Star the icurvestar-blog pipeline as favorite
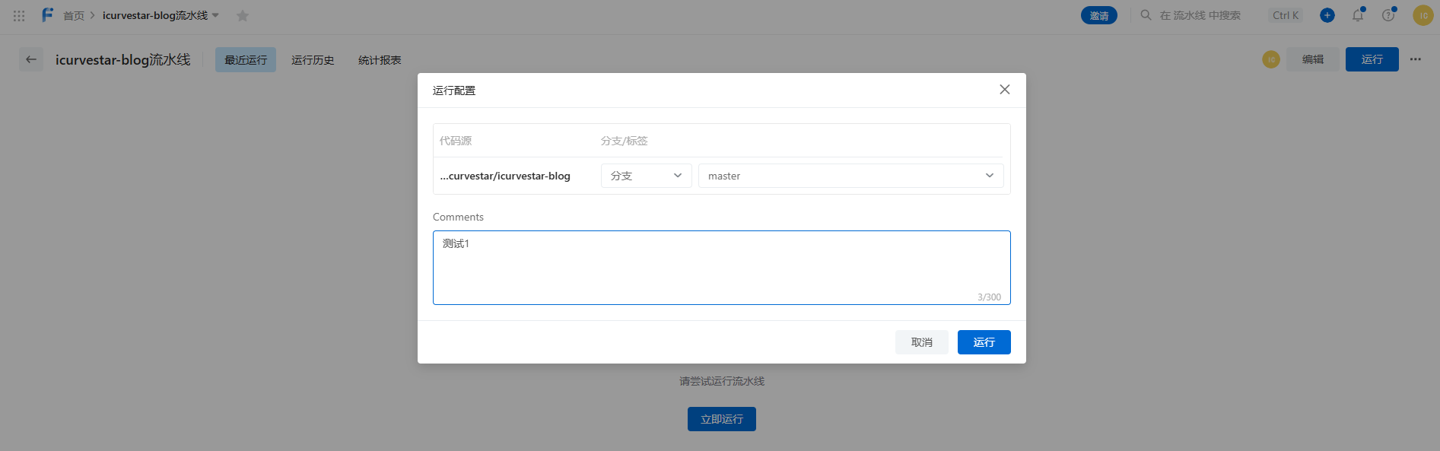This screenshot has width=1440, height=451. pyautogui.click(x=243, y=16)
